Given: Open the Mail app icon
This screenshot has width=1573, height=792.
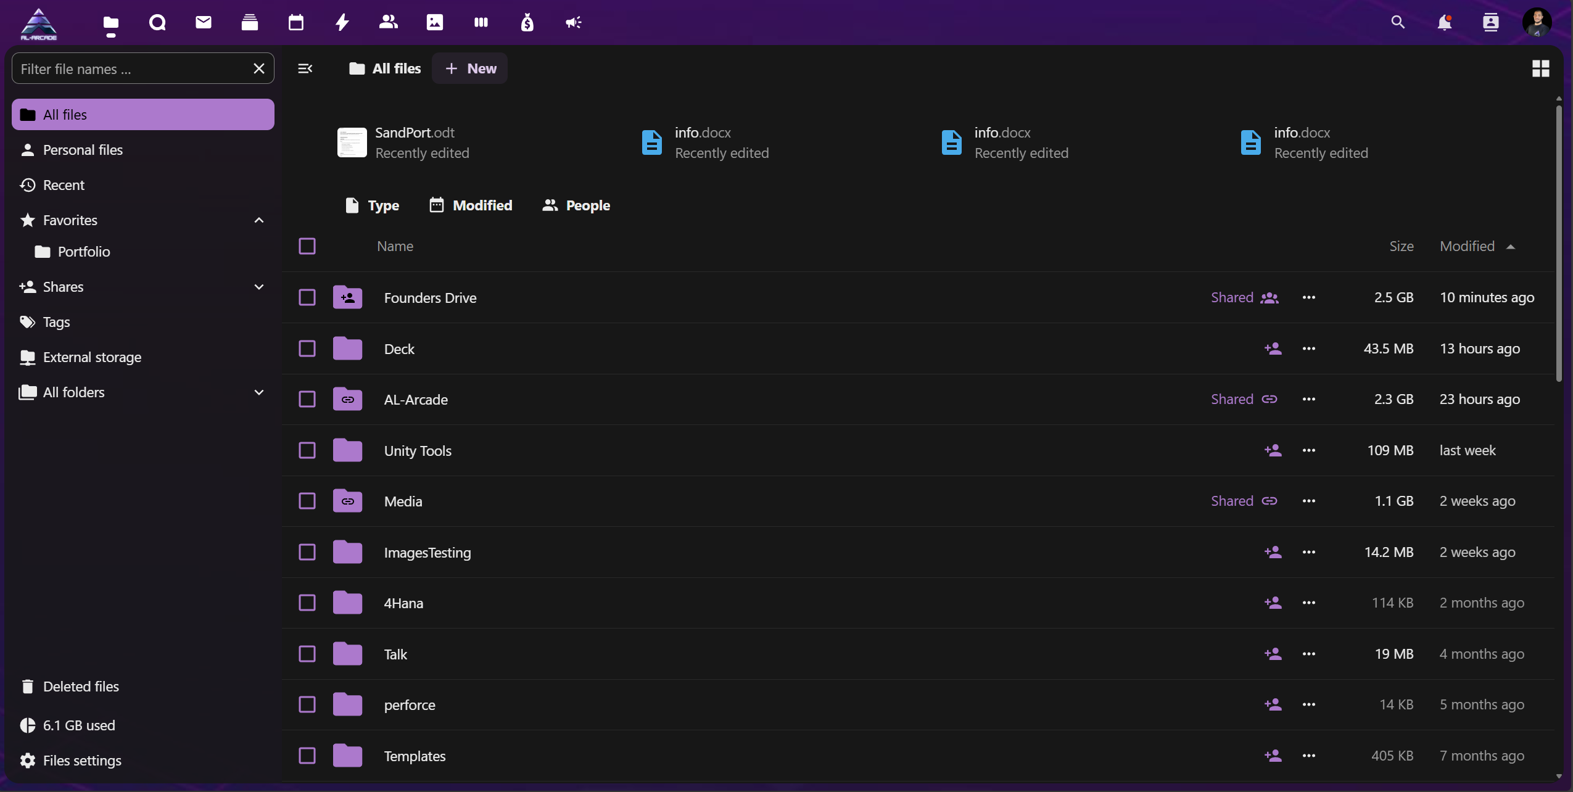Looking at the screenshot, I should tap(204, 23).
